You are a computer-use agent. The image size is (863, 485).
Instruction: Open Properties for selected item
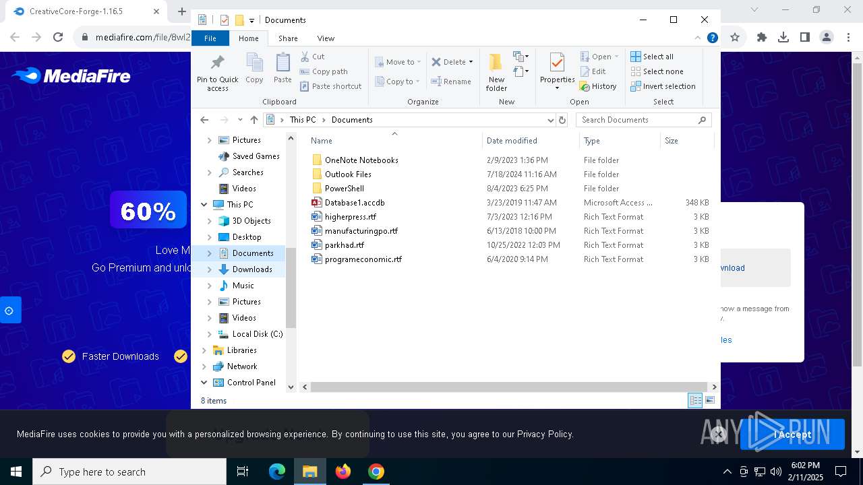pyautogui.click(x=557, y=71)
